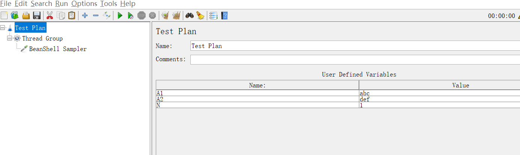The width and height of the screenshot is (520, 155).
Task: Click the New test plan icon
Action: click(4, 15)
